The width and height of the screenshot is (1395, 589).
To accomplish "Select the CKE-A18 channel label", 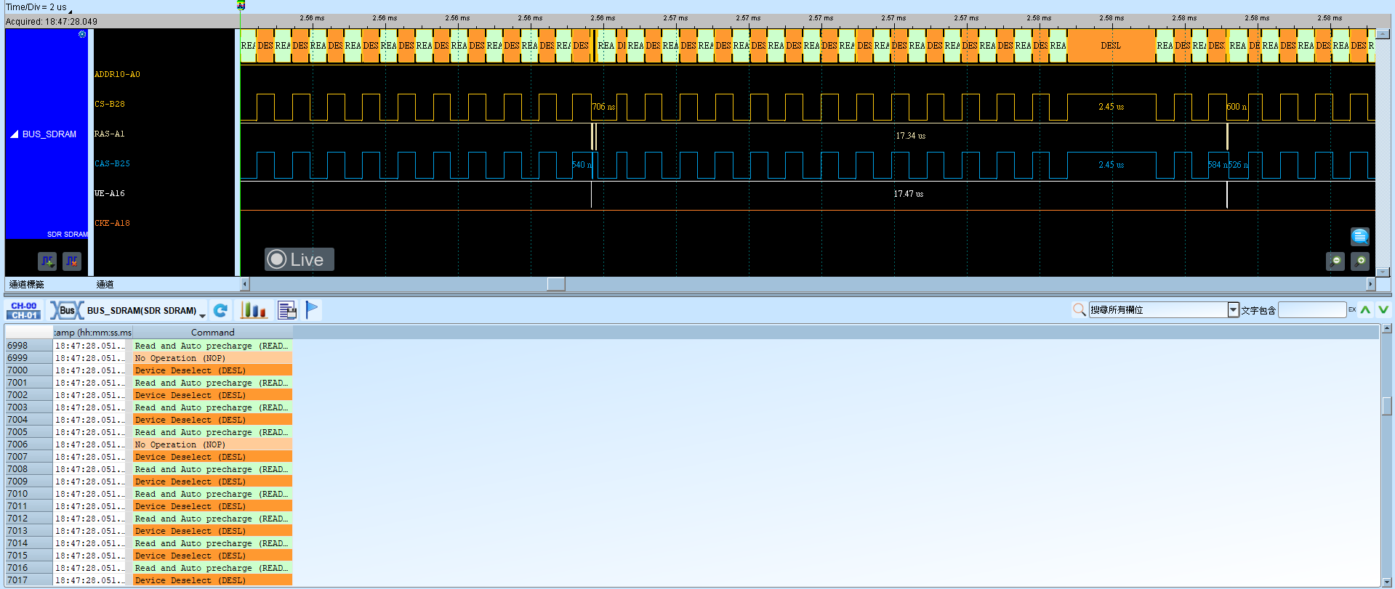I will 112,223.
